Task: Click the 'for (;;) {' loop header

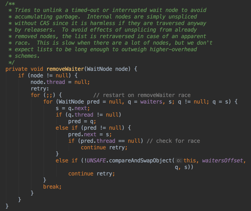Action: (x=46, y=95)
